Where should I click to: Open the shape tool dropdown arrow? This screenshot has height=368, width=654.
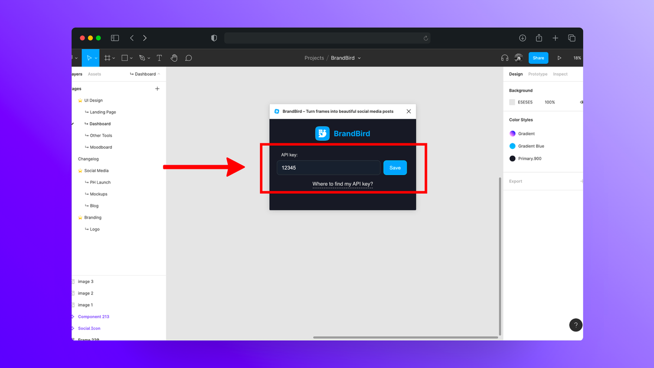point(131,58)
